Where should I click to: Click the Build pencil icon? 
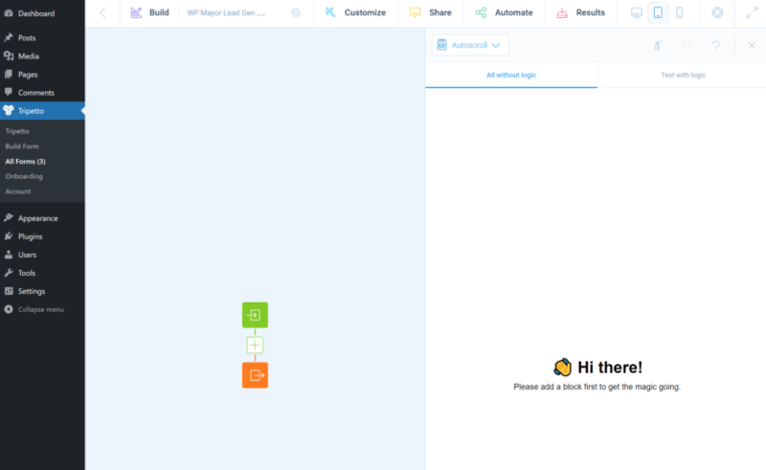pos(136,12)
